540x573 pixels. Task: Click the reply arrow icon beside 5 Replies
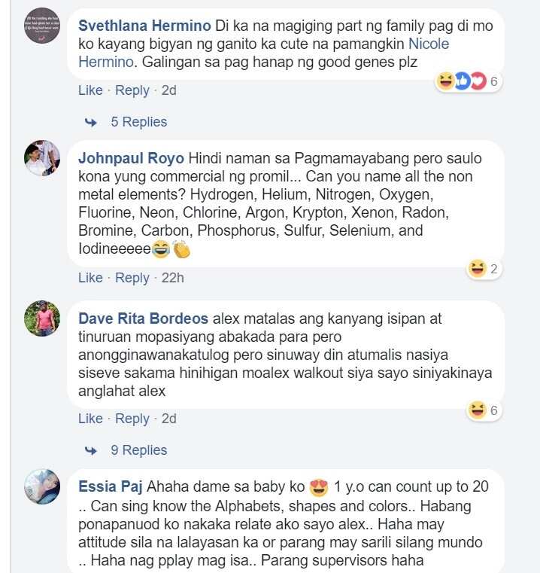pyautogui.click(x=91, y=122)
